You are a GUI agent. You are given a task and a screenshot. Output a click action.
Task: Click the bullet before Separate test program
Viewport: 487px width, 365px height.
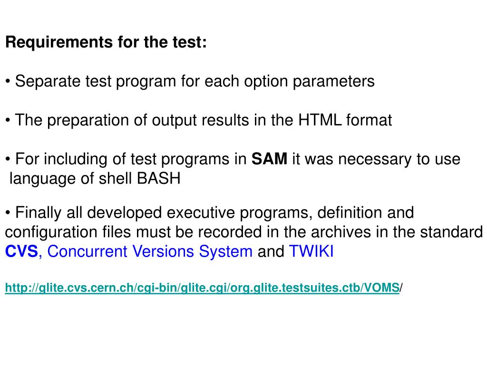click(x=8, y=82)
